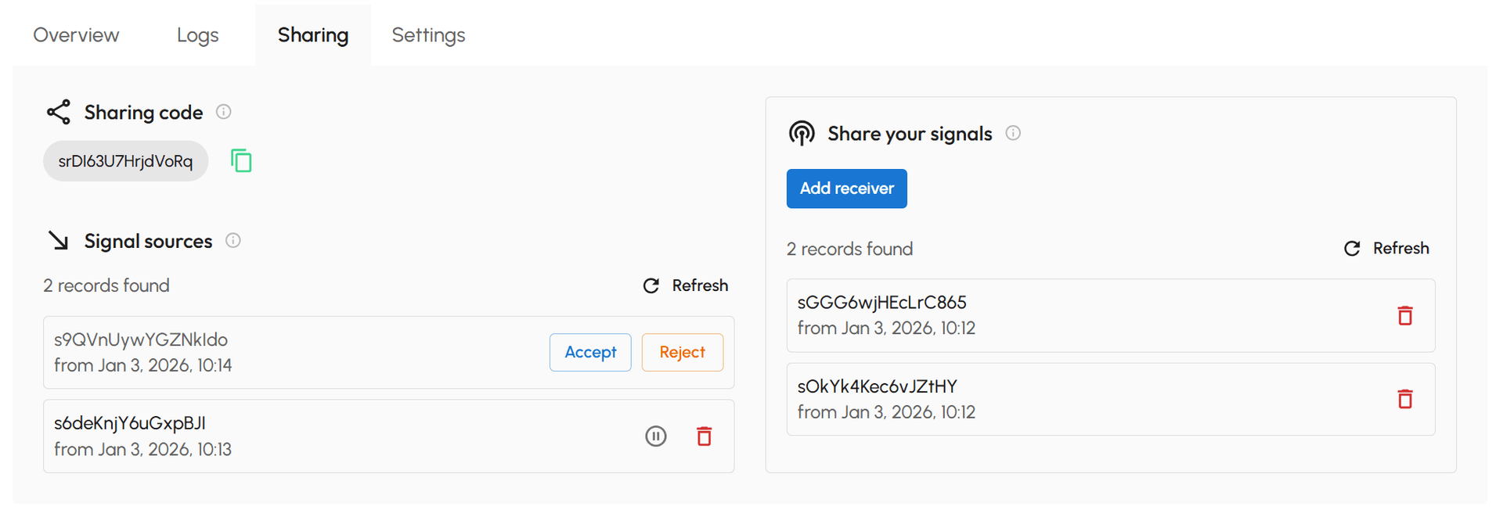The width and height of the screenshot is (1503, 517).
Task: Delete signal source s6deKnjY6uGxpBJI
Action: coord(703,436)
